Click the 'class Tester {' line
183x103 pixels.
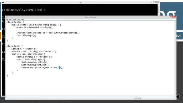tap(15, 22)
